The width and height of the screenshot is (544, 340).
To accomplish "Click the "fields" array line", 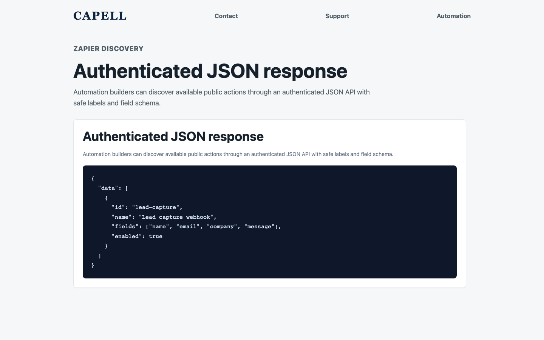I will coord(196,227).
